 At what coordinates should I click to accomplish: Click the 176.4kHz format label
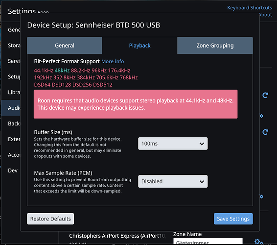[119, 71]
